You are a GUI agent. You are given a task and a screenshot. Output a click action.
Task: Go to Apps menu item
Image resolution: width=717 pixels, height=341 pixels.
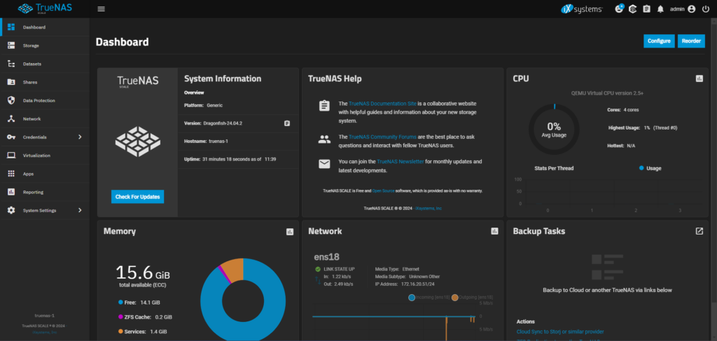pyautogui.click(x=45, y=173)
